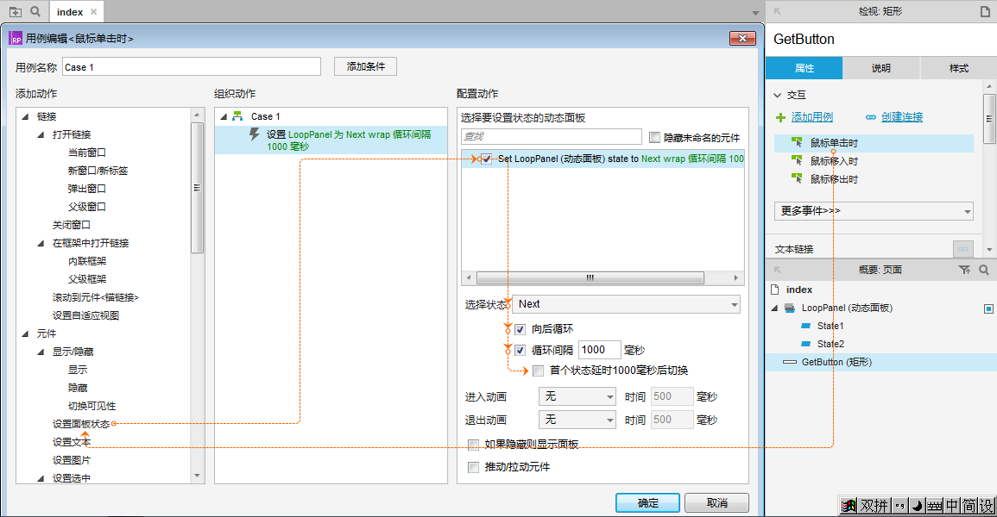The image size is (997, 517).
Task: Switch to the 说明 tab
Action: [x=881, y=68]
